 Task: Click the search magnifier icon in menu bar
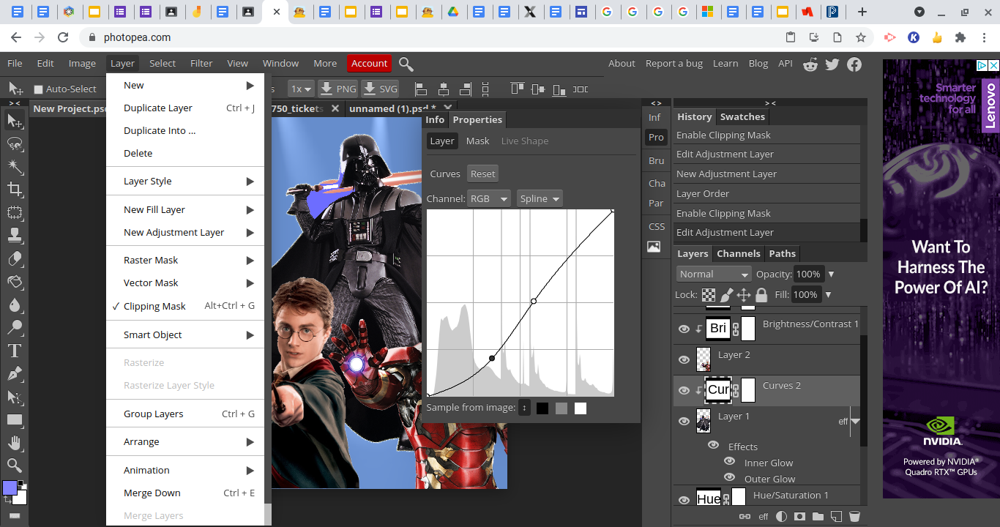(x=406, y=64)
